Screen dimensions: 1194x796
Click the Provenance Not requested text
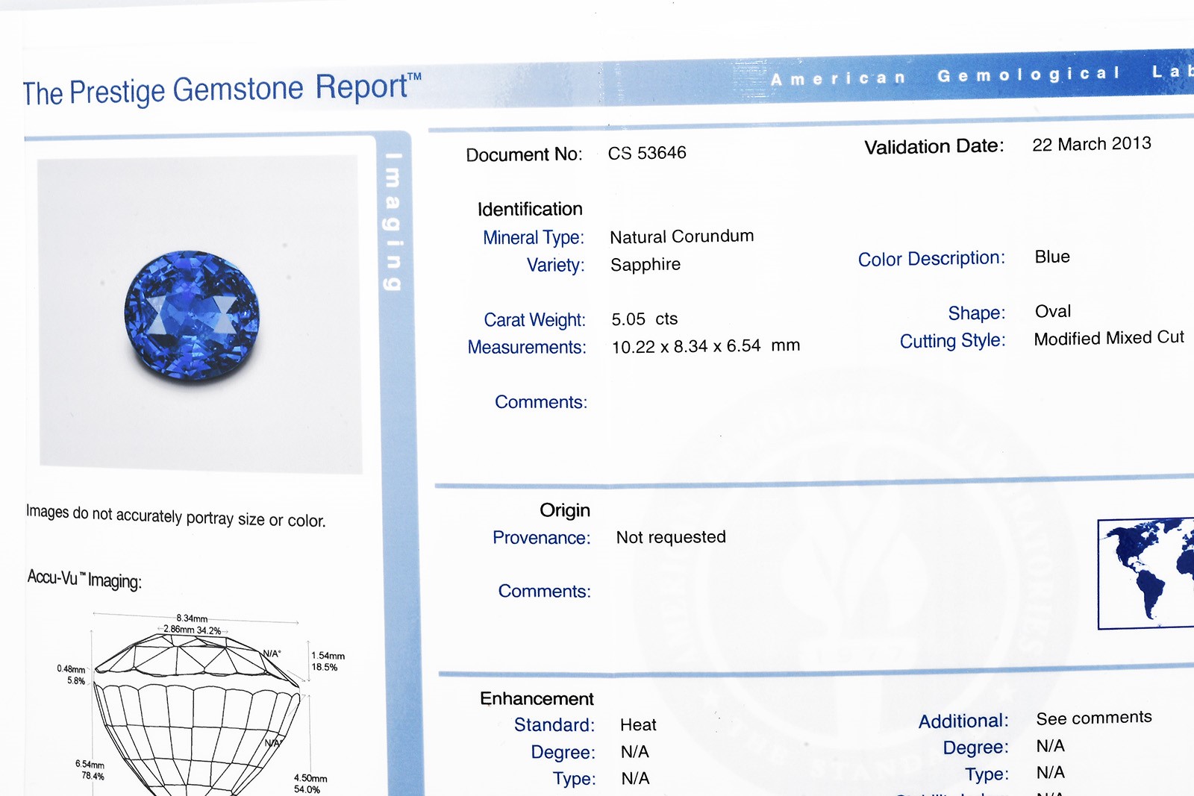click(670, 537)
